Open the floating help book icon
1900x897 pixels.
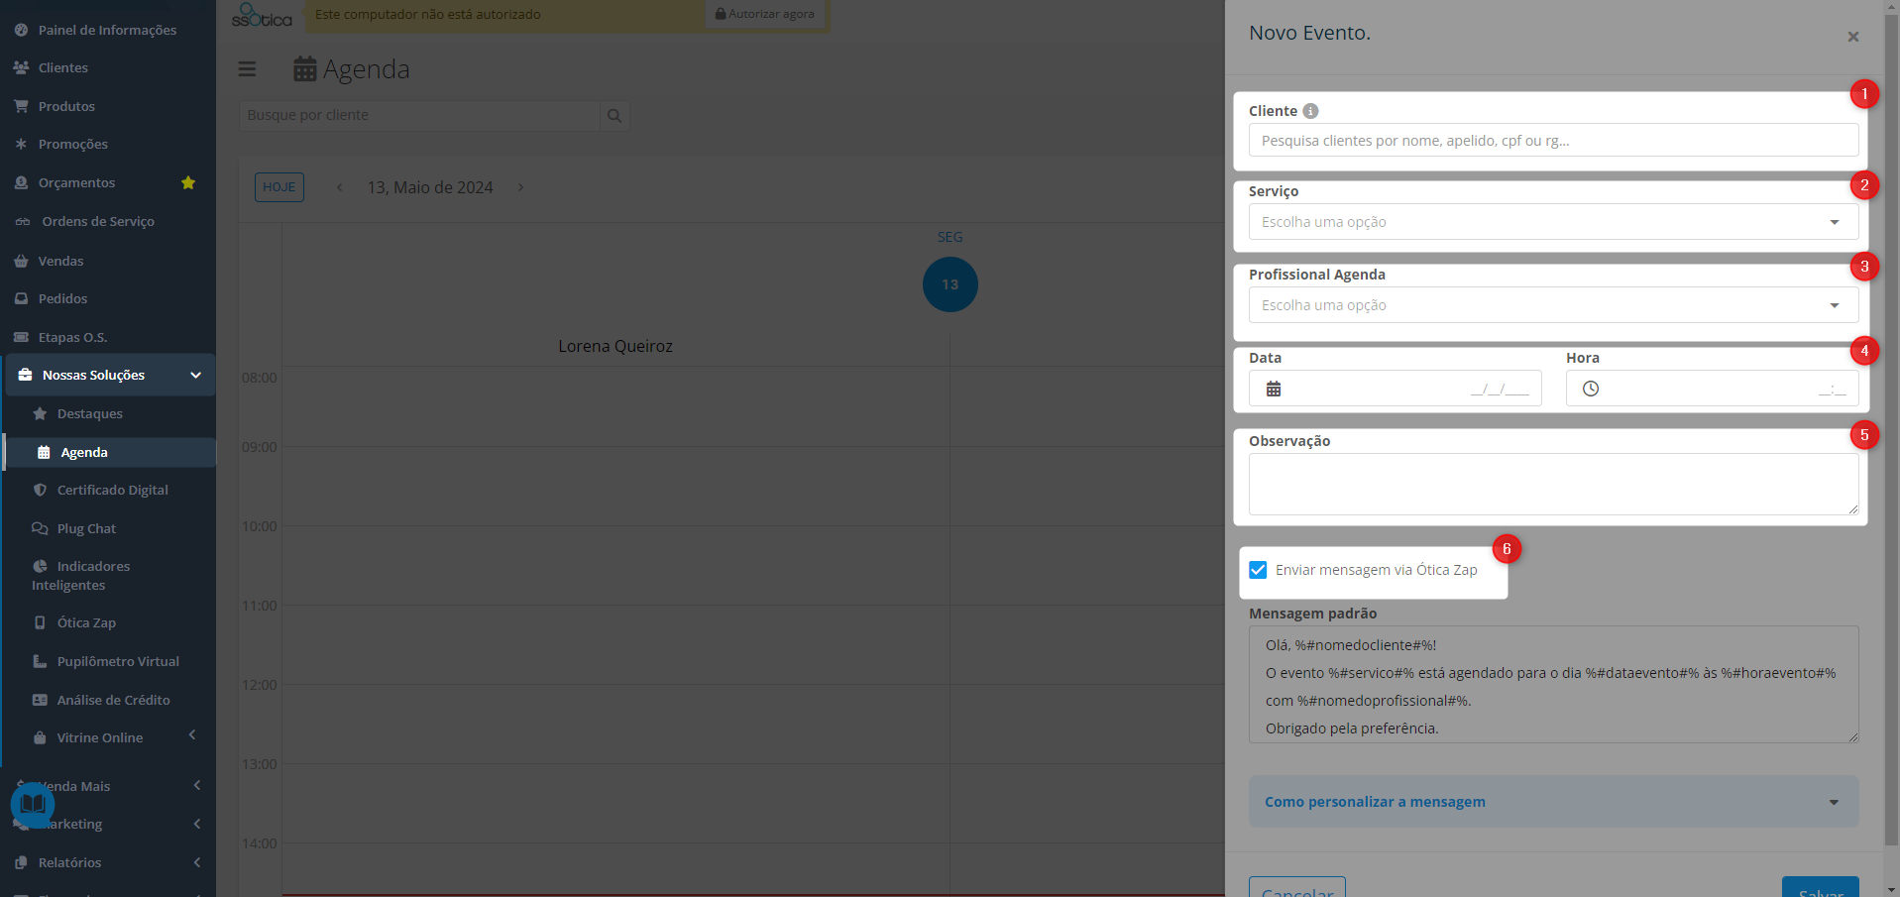33,804
